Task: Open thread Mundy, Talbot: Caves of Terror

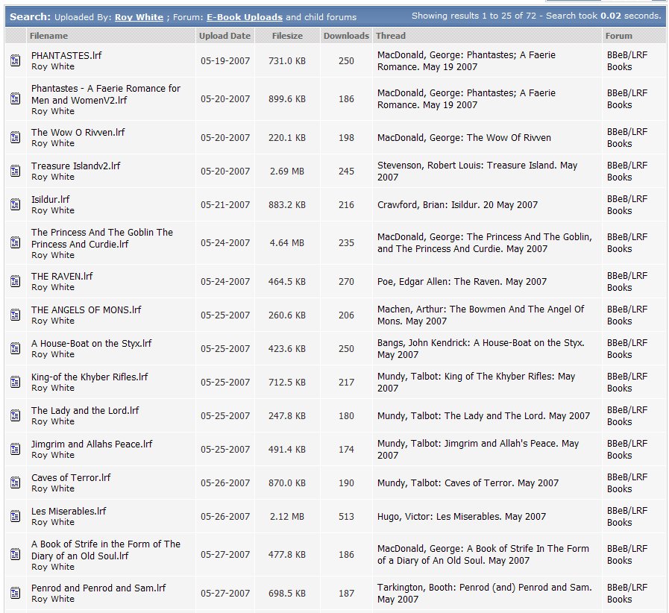Action: pos(468,483)
